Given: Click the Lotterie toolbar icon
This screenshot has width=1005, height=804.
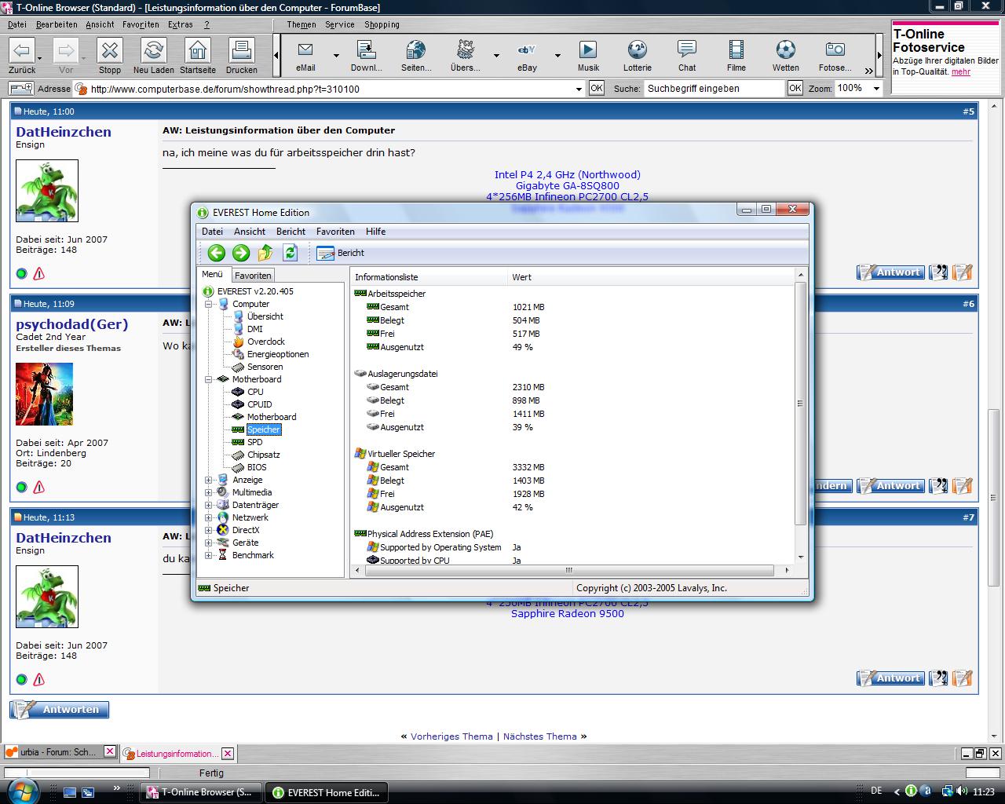Looking at the screenshot, I should tap(638, 56).
